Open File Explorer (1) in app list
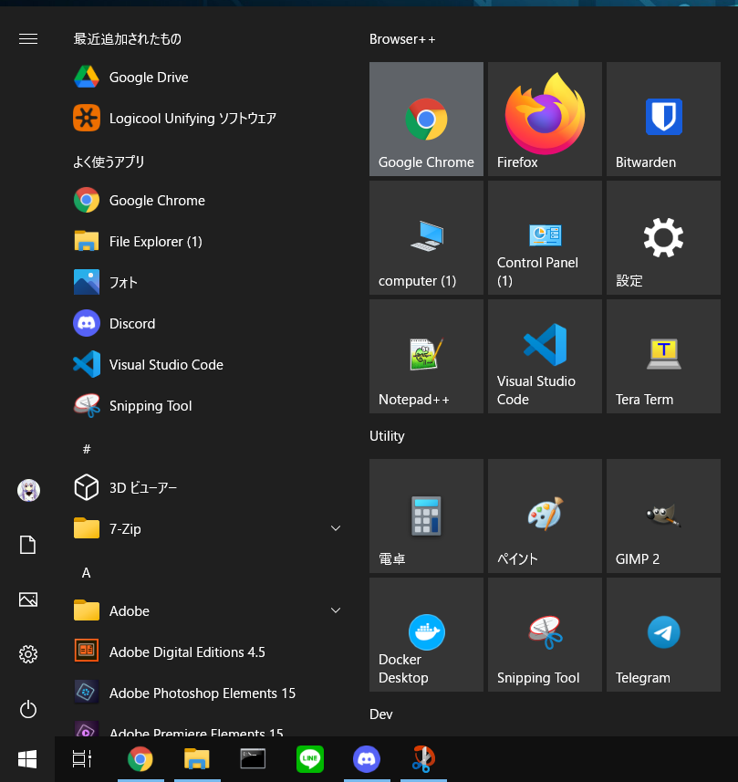 point(207,242)
